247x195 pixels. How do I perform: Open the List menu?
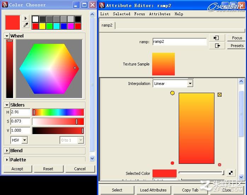tap(104, 14)
